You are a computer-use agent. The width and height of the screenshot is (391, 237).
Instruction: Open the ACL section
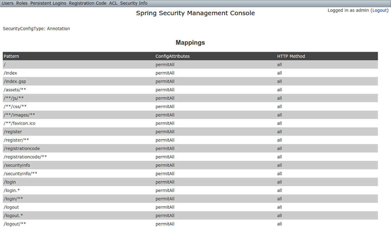coord(113,3)
